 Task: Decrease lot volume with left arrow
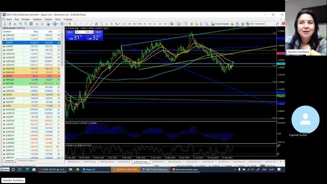point(77,32)
